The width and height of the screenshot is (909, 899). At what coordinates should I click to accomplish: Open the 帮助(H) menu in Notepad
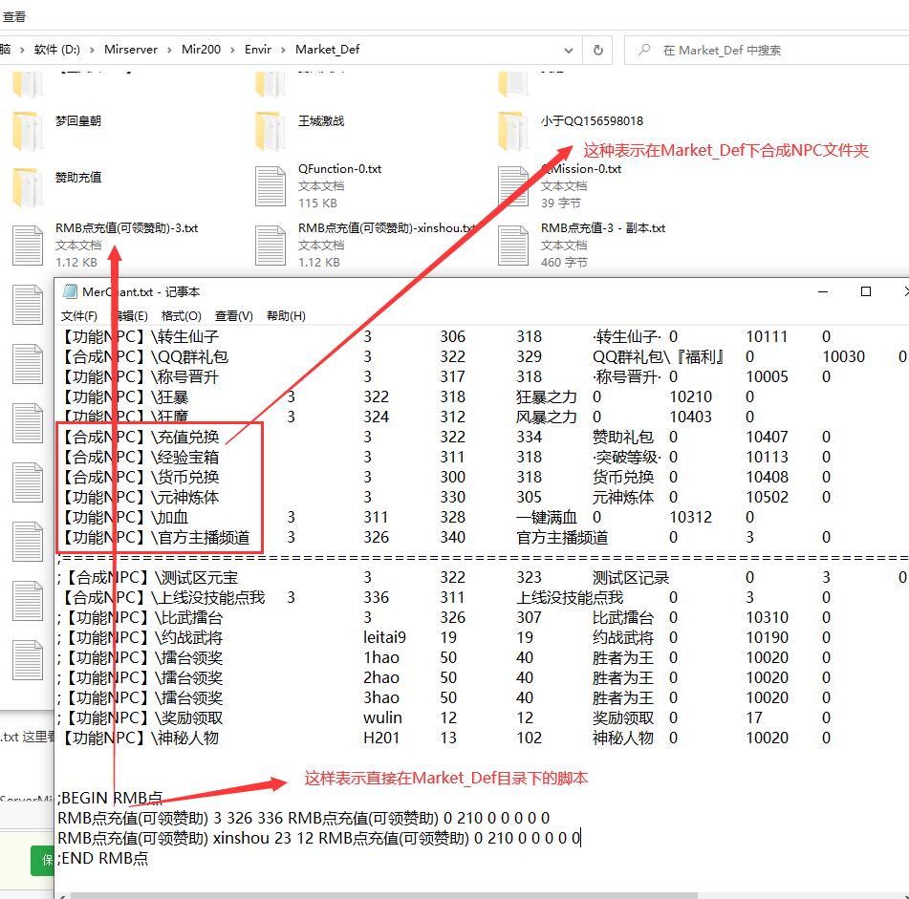286,315
